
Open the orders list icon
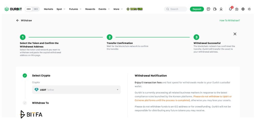point(208,9)
